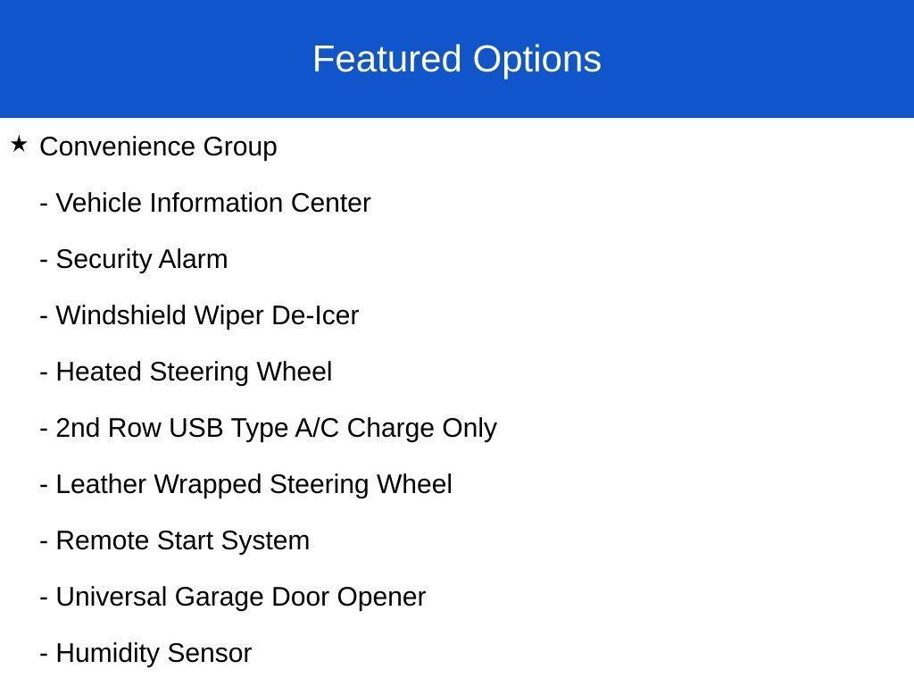914x686 pixels.
Task: Click the dash preceding Windshield Wiper De-Icer
Action: [44, 317]
